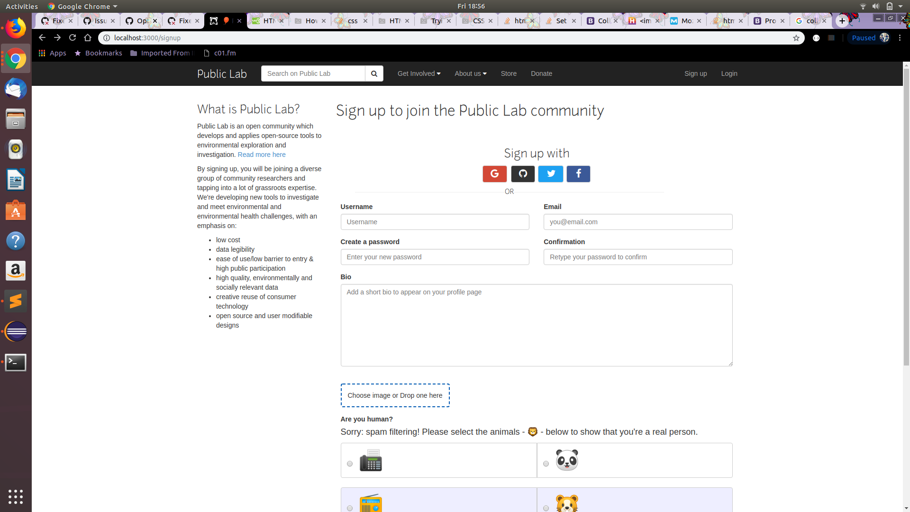This screenshot has height=512, width=910.
Task: Click the Facebook sign up icon
Action: coord(578,174)
